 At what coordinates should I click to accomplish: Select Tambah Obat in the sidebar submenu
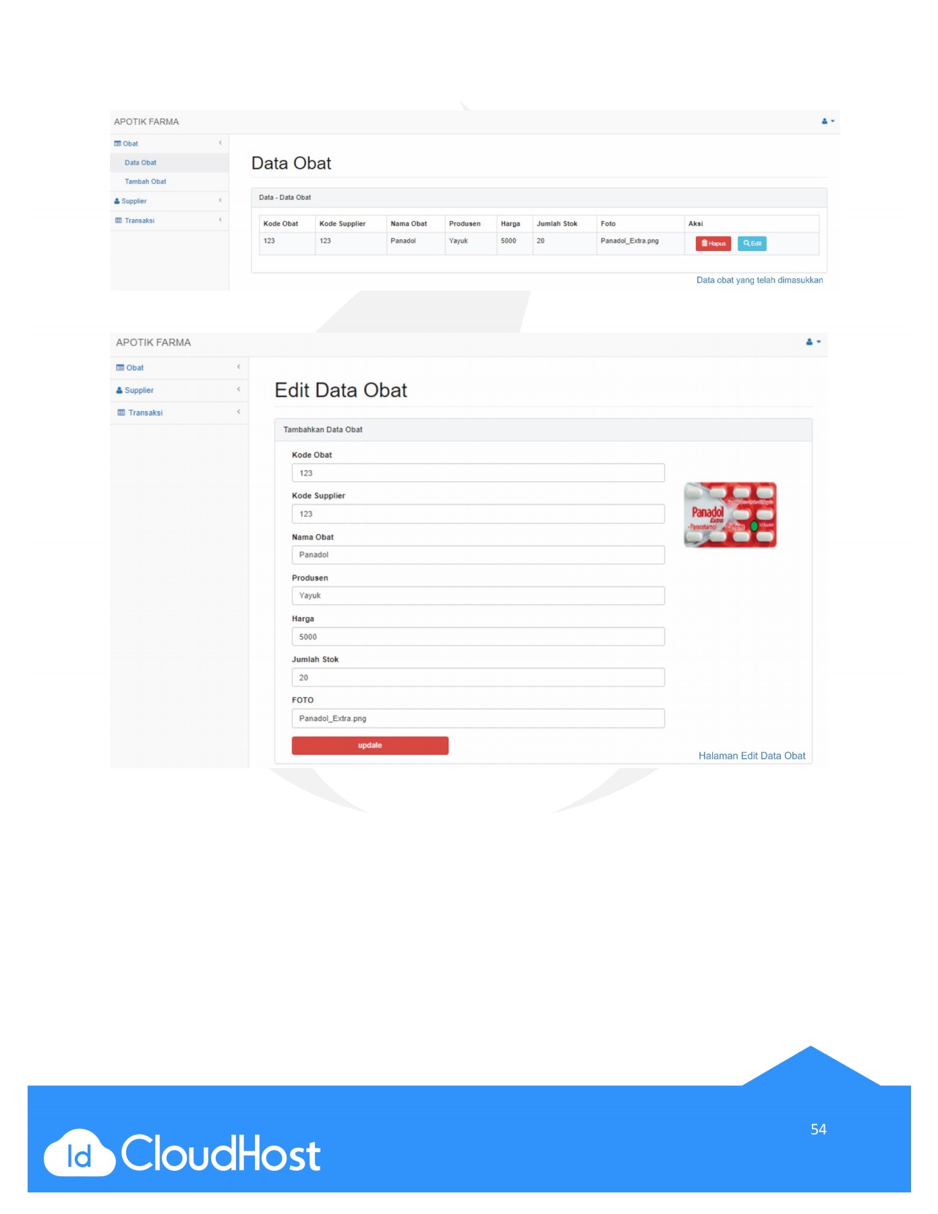145,181
